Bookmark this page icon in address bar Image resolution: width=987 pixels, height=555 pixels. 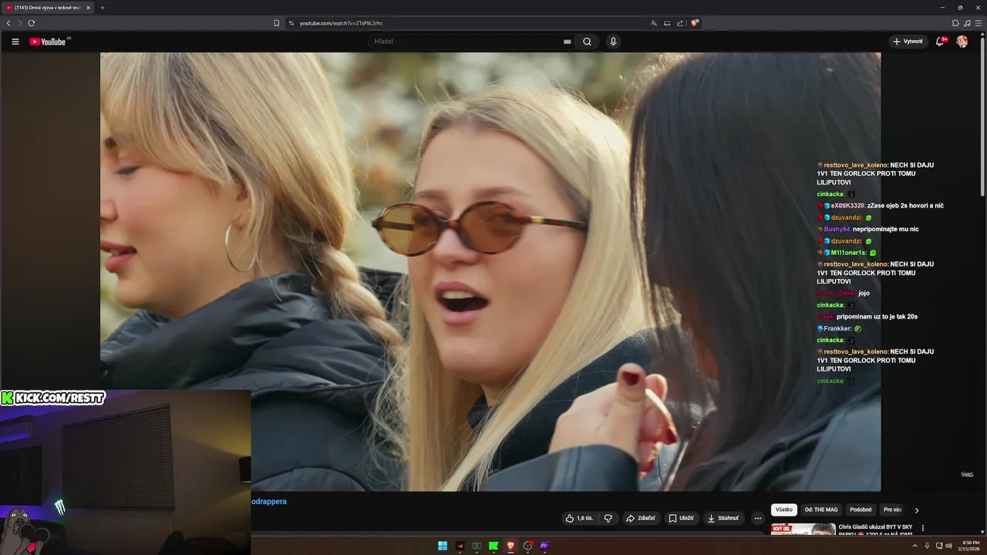click(277, 23)
